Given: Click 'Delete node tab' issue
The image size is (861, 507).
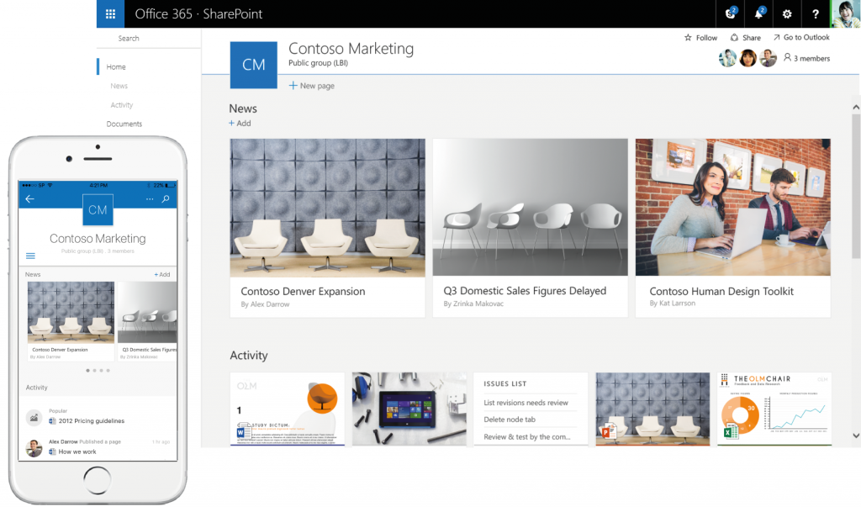Looking at the screenshot, I should click(509, 420).
